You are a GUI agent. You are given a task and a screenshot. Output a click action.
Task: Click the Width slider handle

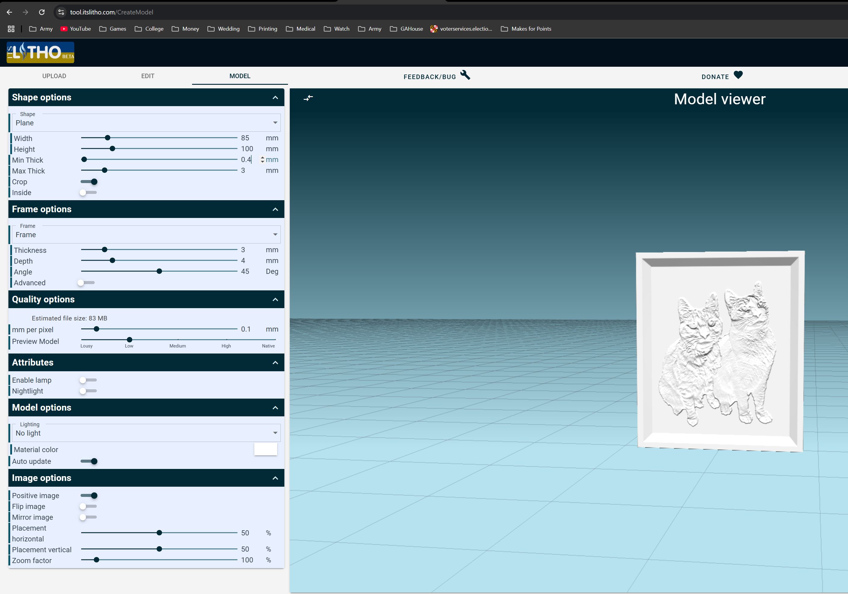click(x=108, y=138)
